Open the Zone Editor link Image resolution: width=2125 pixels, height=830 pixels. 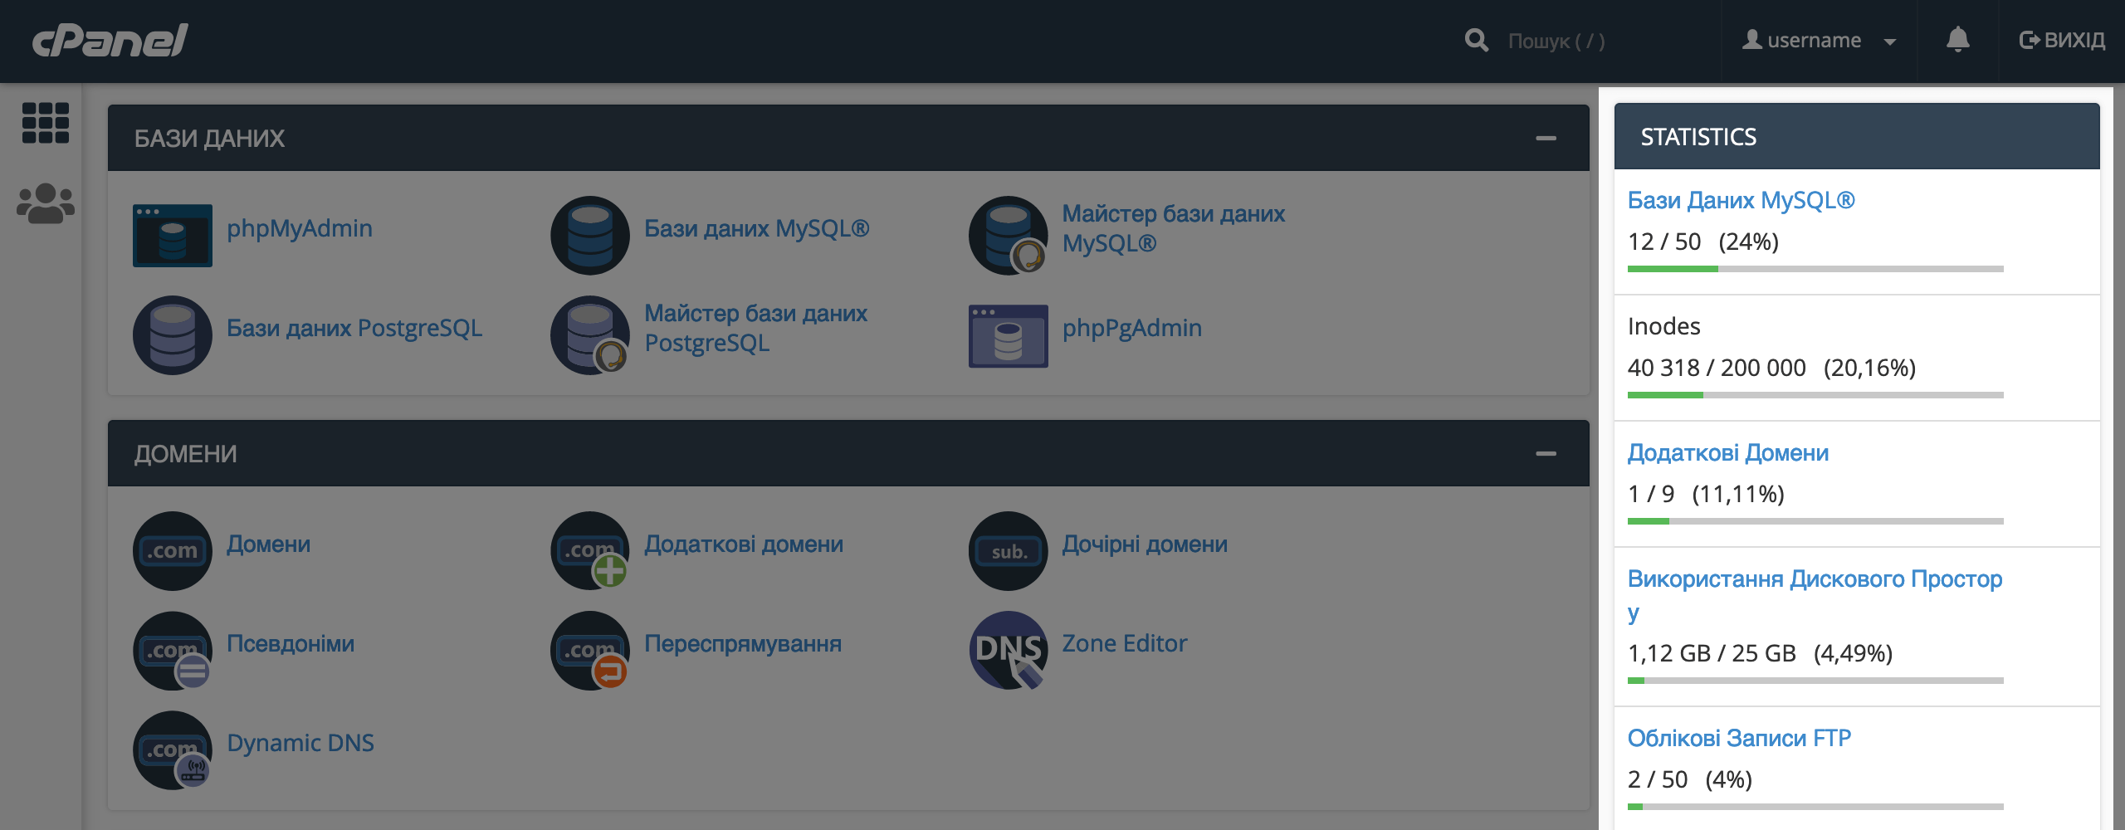1125,643
